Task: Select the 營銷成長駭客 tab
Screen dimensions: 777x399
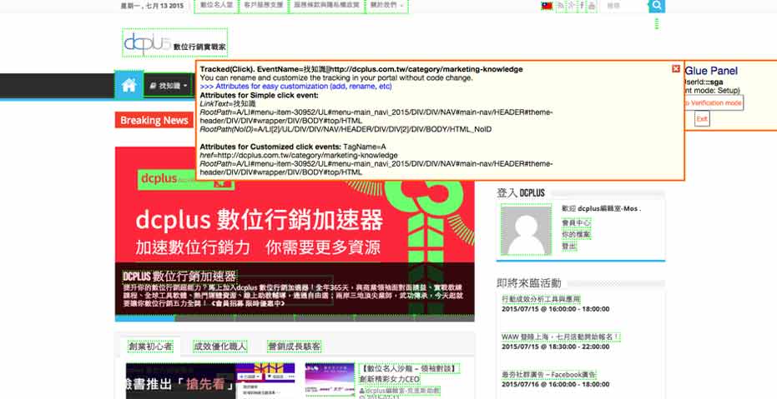Action: 294,347
